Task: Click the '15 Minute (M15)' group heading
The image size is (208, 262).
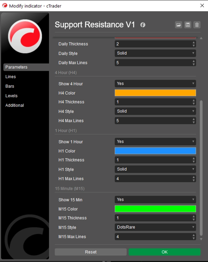Action: [x=70, y=189]
